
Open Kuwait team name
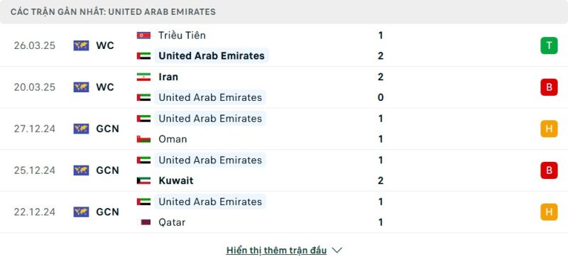pyautogui.click(x=176, y=180)
